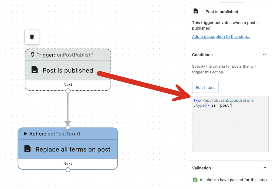
Task: Click the 'Replace all terms on post' label
Action: pyautogui.click(x=73, y=149)
